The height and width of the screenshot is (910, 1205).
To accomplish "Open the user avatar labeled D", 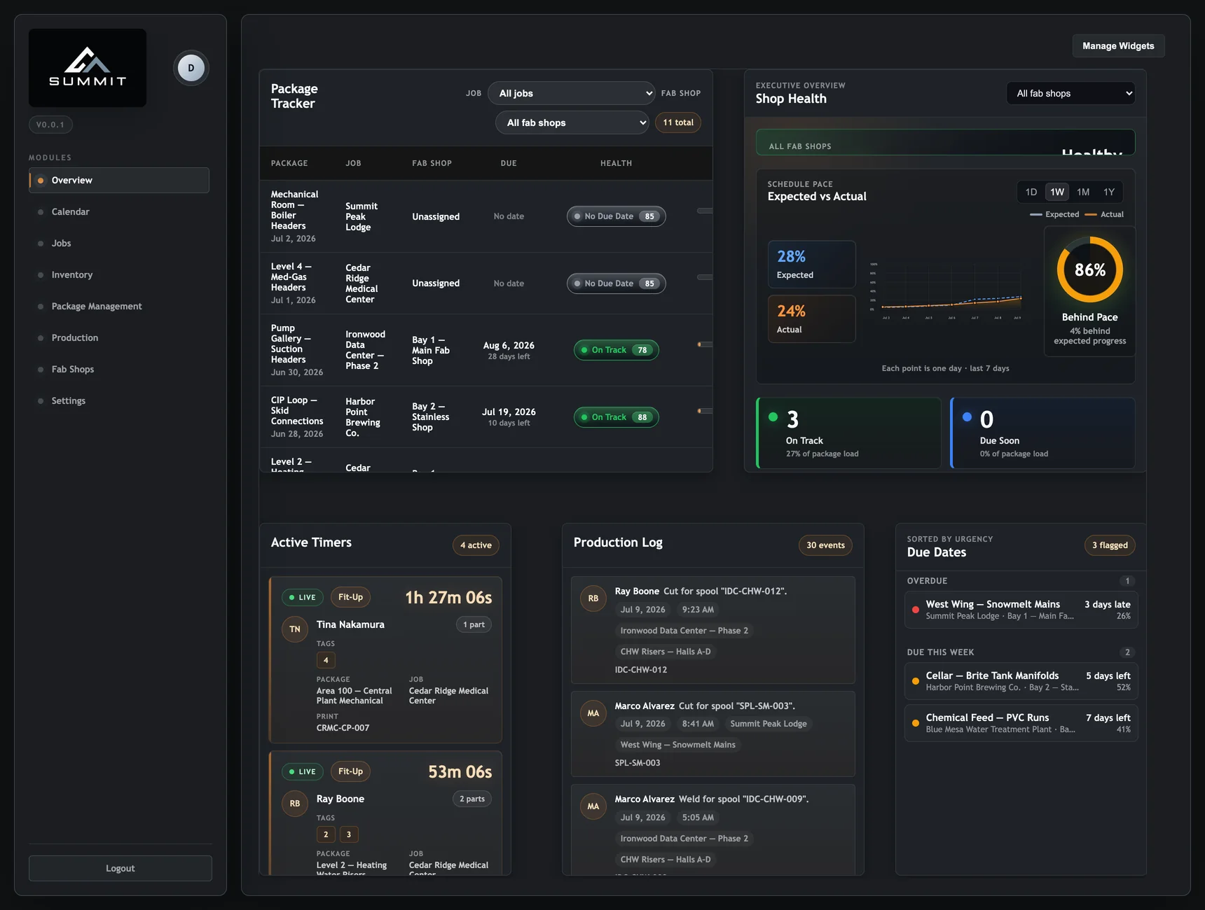I will point(191,68).
